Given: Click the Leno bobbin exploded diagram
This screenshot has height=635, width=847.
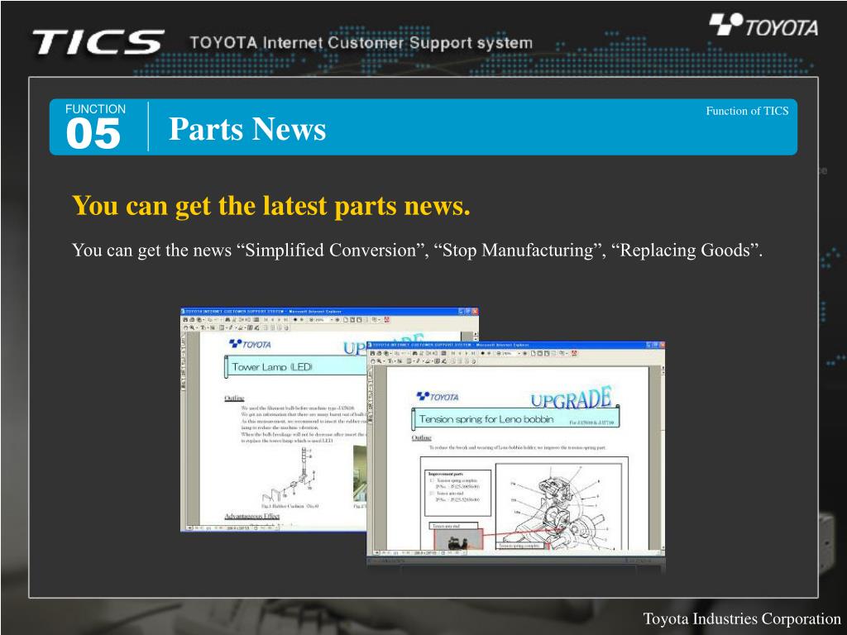Looking at the screenshot, I should click(x=558, y=506).
